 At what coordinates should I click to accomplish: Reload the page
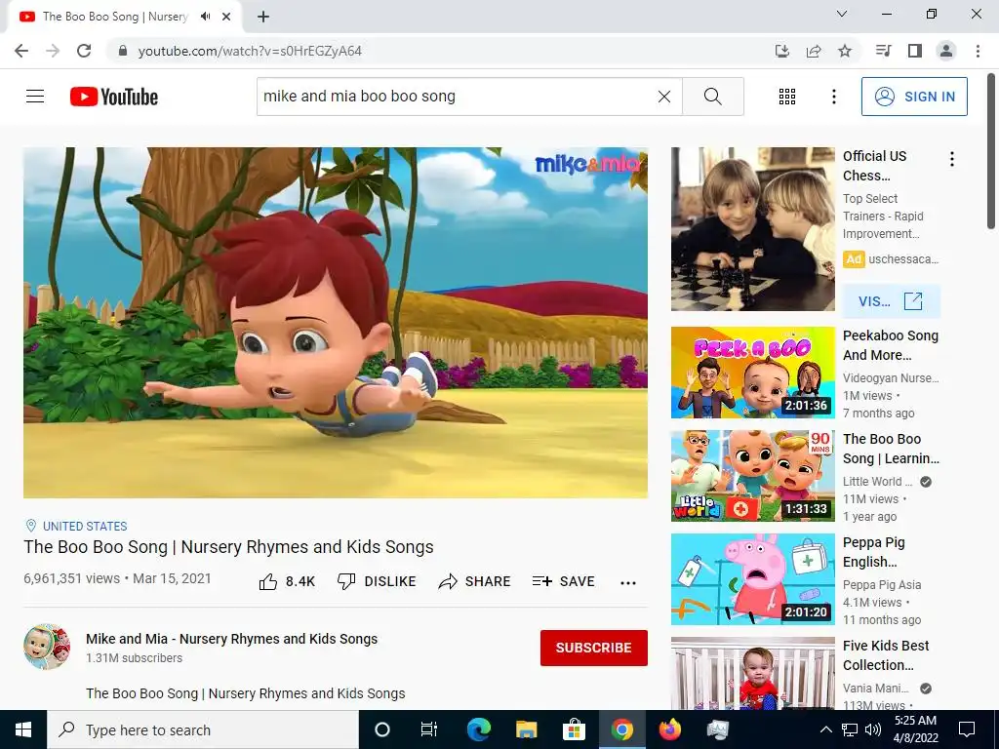(84, 51)
